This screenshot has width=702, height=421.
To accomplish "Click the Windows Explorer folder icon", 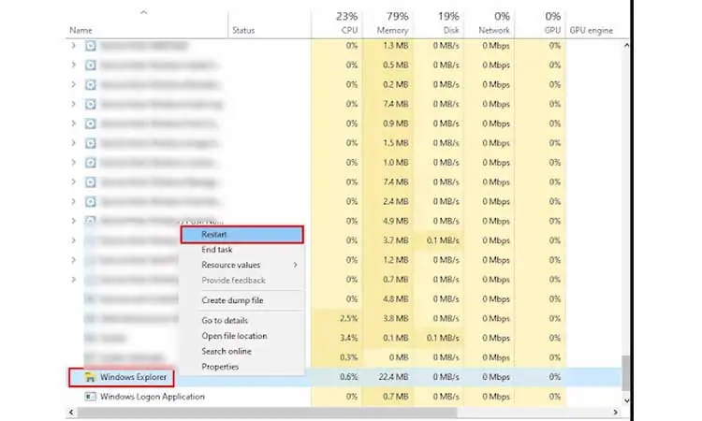I will 90,377.
